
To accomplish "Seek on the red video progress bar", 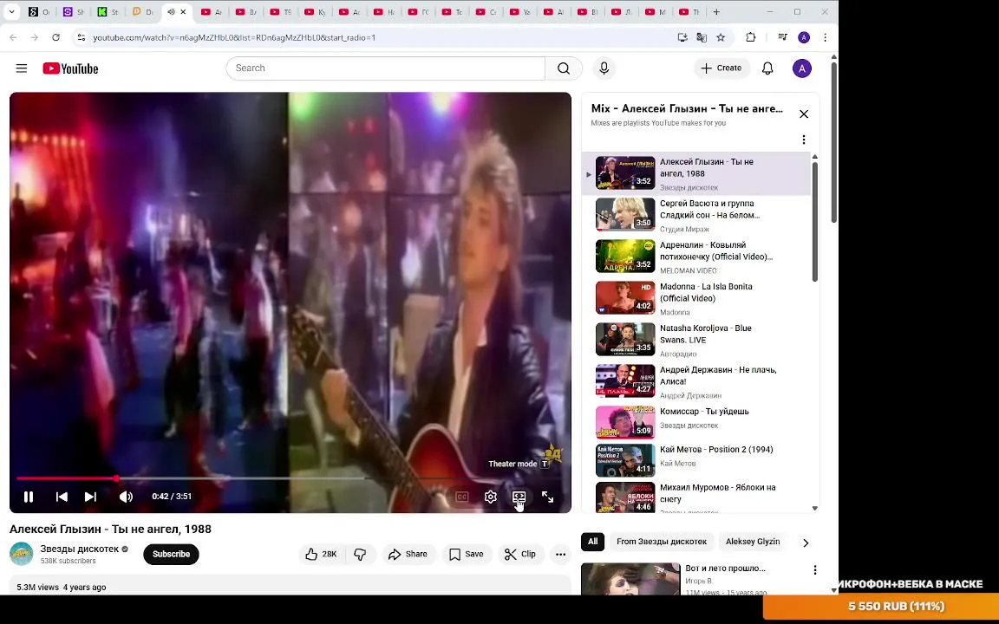I will [290, 478].
